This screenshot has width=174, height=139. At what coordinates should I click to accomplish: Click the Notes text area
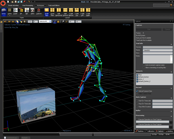[x=158, y=59]
